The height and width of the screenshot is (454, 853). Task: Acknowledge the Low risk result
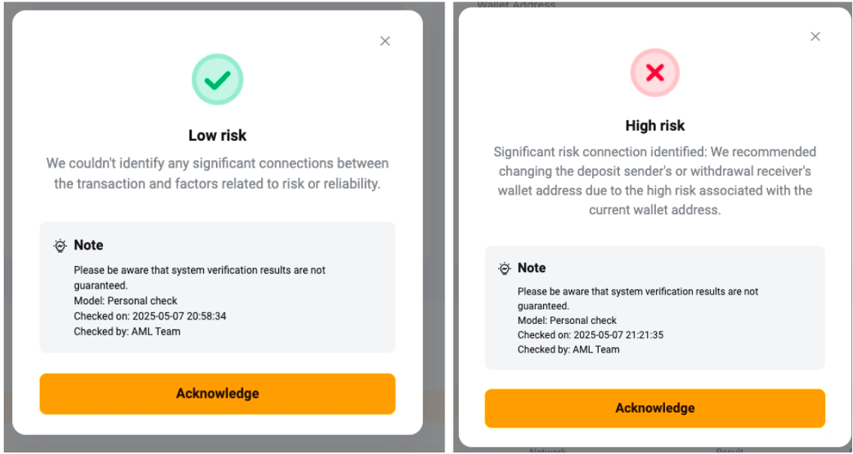tap(217, 393)
